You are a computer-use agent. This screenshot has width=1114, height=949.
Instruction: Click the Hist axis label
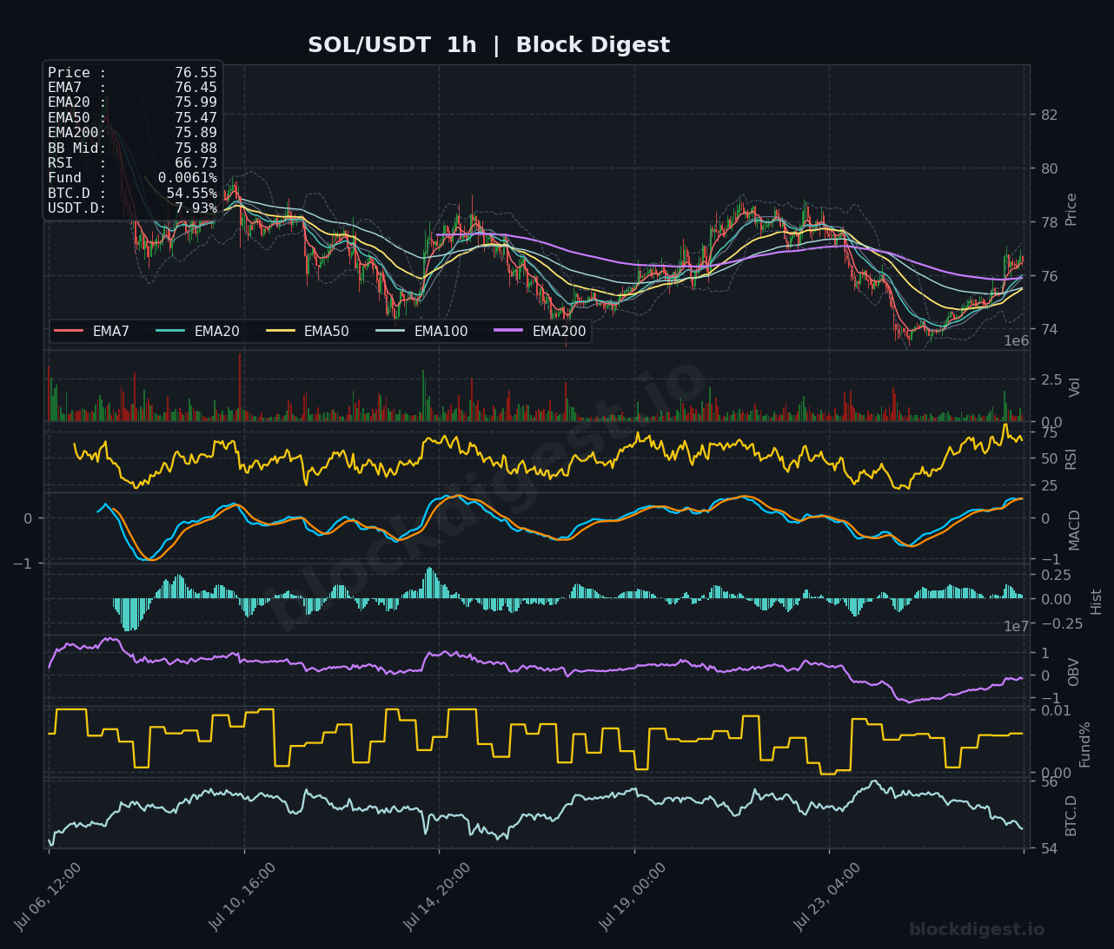tap(1097, 601)
